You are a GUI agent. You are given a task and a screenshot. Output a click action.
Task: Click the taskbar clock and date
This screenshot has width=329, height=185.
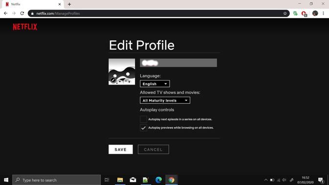click(x=305, y=180)
